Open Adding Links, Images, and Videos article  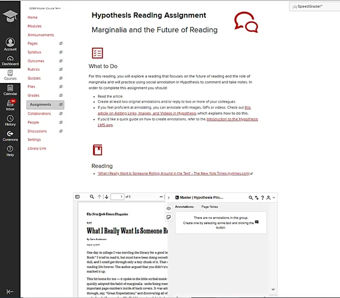coord(147,113)
